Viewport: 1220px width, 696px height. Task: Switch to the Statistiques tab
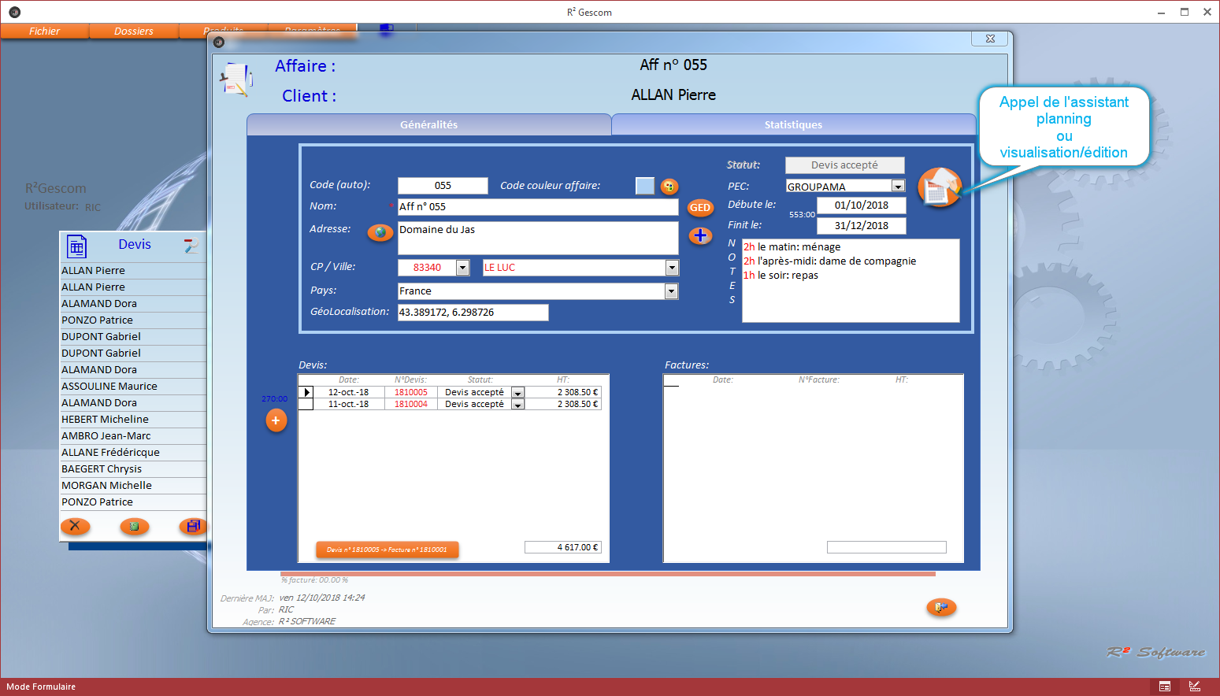pyautogui.click(x=793, y=124)
